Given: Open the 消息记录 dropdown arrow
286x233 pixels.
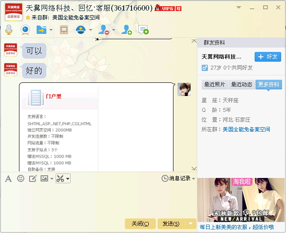Looking at the screenshot, I should 193,178.
